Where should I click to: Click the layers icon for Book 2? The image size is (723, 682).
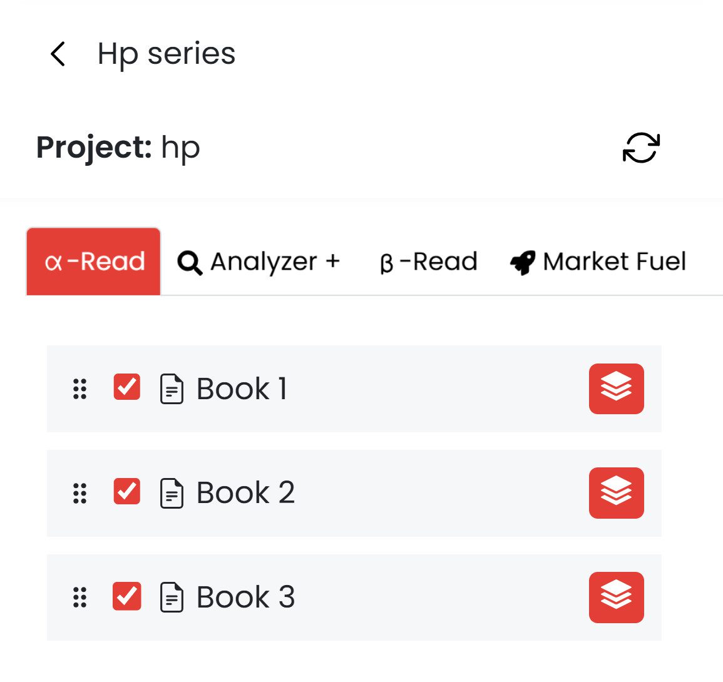pos(616,493)
